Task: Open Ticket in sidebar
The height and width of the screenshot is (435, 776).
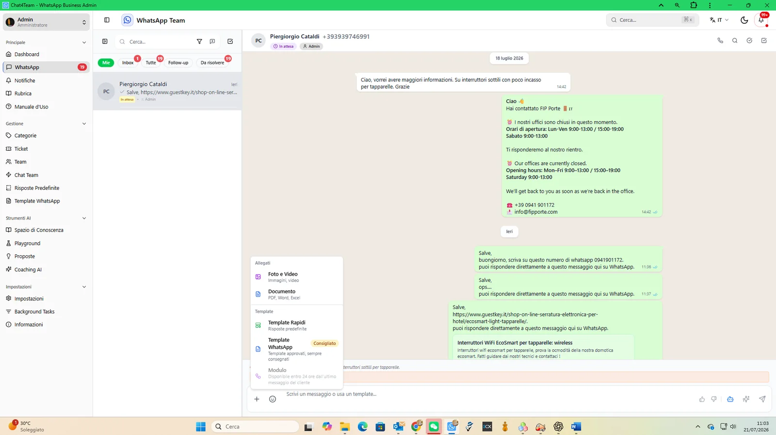Action: tap(47, 149)
